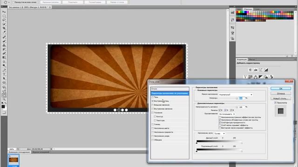Select the Zoom magnifier tool

tap(4, 99)
